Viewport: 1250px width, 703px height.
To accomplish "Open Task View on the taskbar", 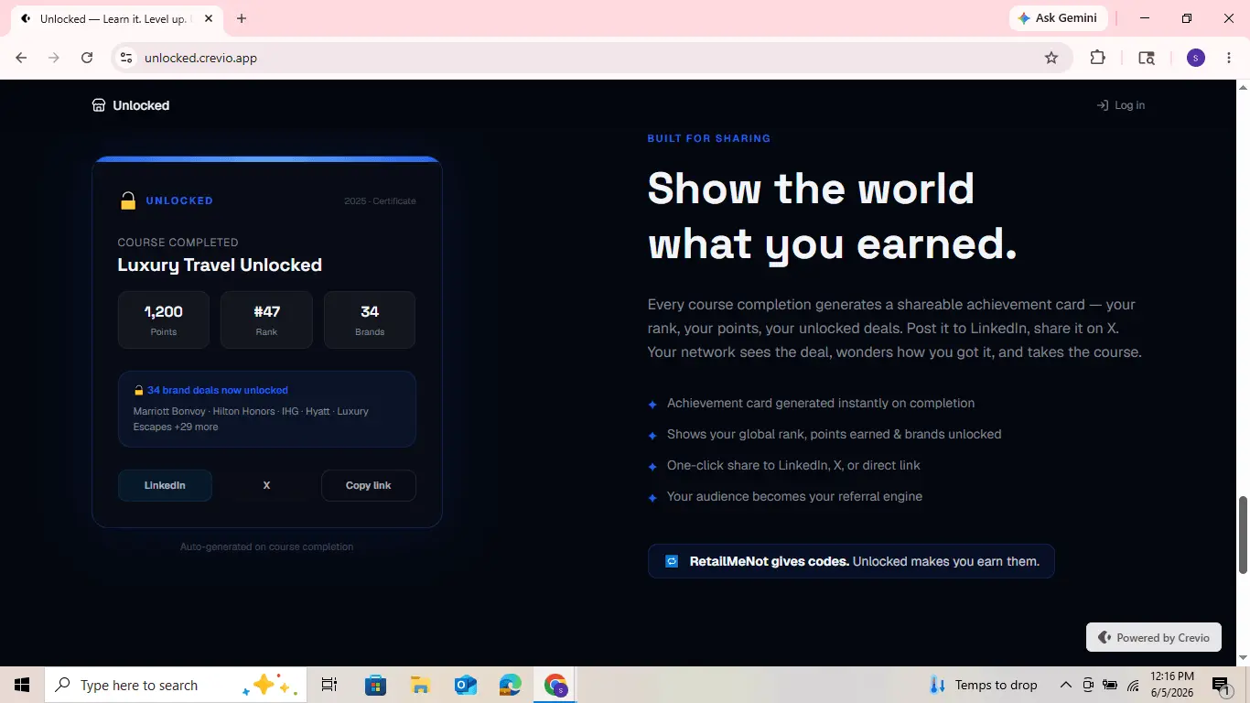I will 329,685.
